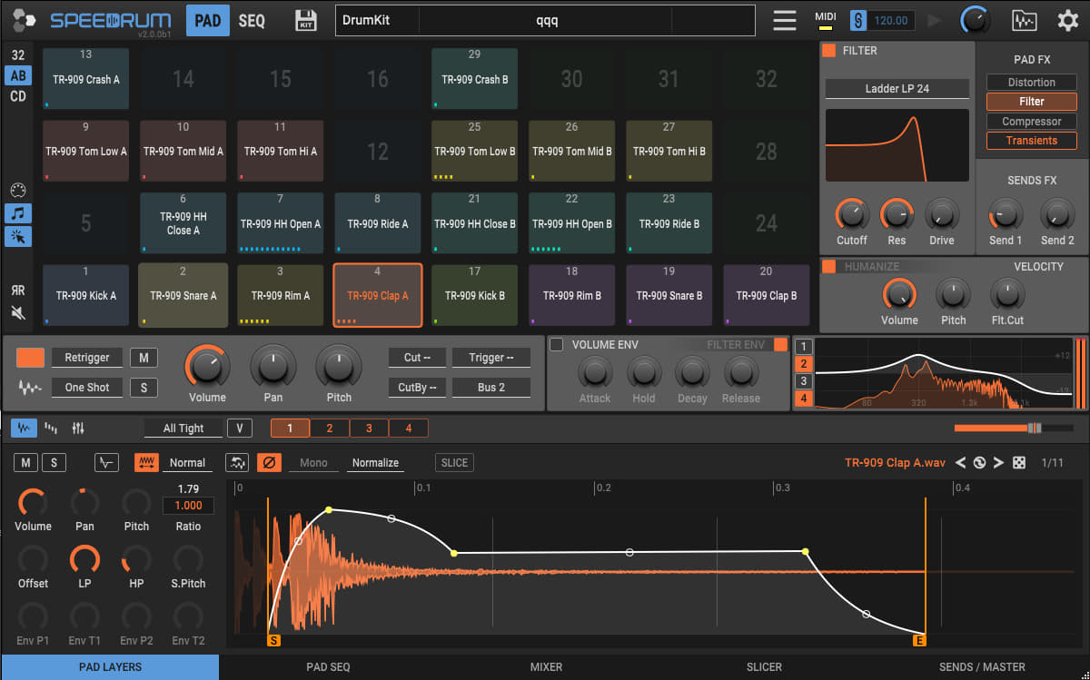Image resolution: width=1090 pixels, height=680 pixels.
Task: Toggle the reverse RR icon
Action: tap(18, 290)
